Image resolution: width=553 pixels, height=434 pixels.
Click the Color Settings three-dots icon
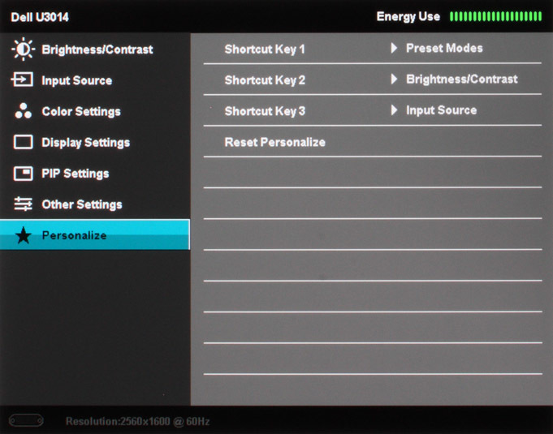[x=24, y=110]
